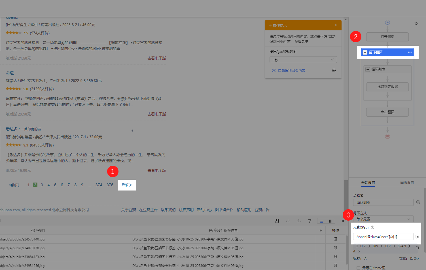Image resolution: width=426 pixels, height=270 pixels.
Task: Click 操作 icon for the s24575140.jpg row
Action: [x=336, y=239]
